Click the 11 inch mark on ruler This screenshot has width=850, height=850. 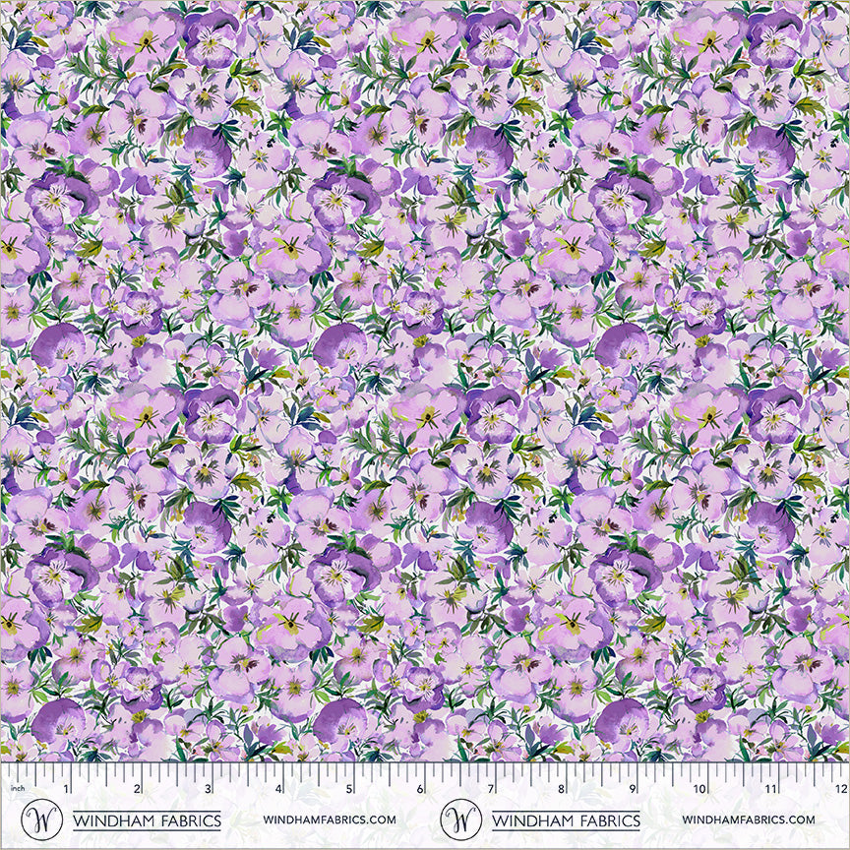(772, 789)
